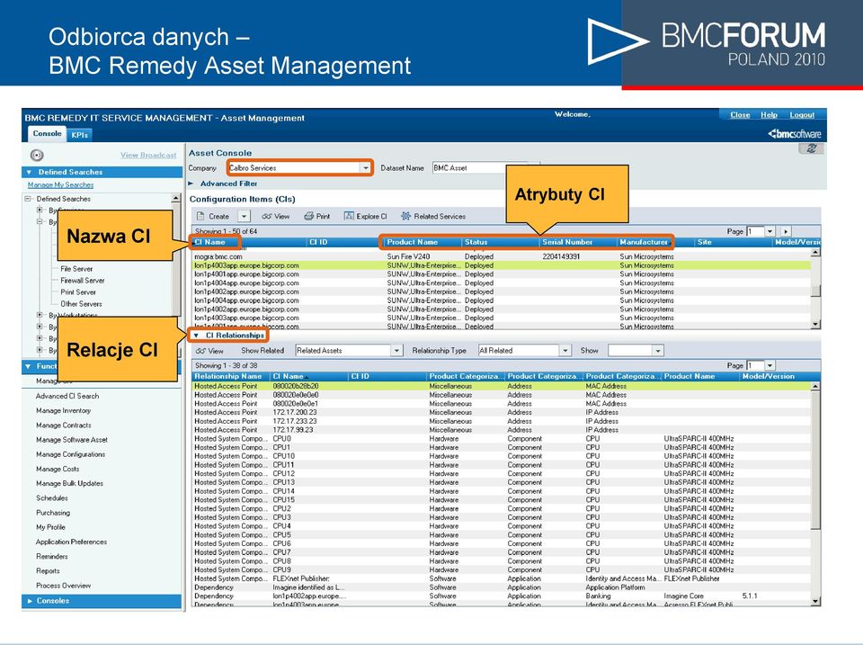Click the Close link in header
863x645 pixels.
pyautogui.click(x=740, y=114)
